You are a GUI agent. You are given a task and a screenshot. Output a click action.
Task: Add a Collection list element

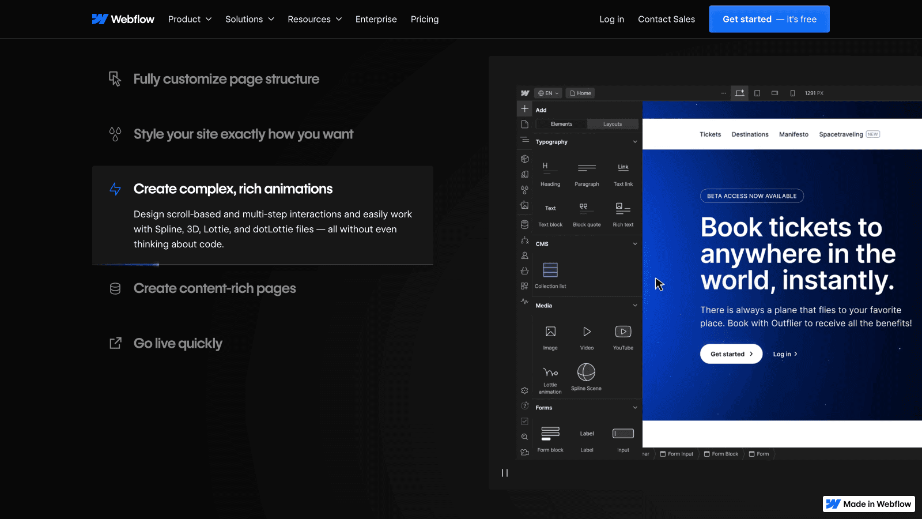click(x=550, y=276)
